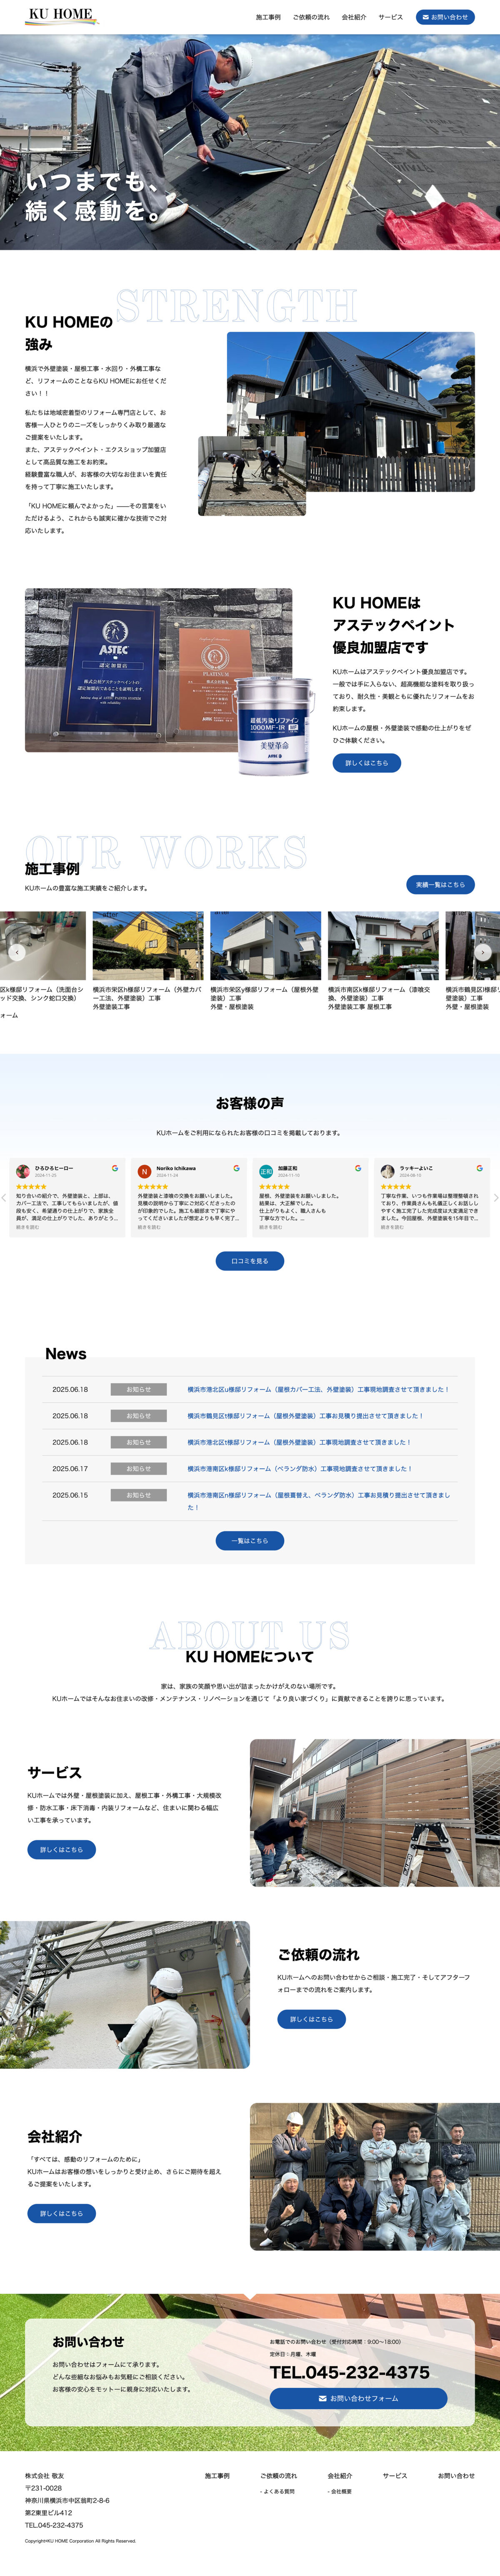Click the 実績一覧はこちら button

tap(440, 885)
